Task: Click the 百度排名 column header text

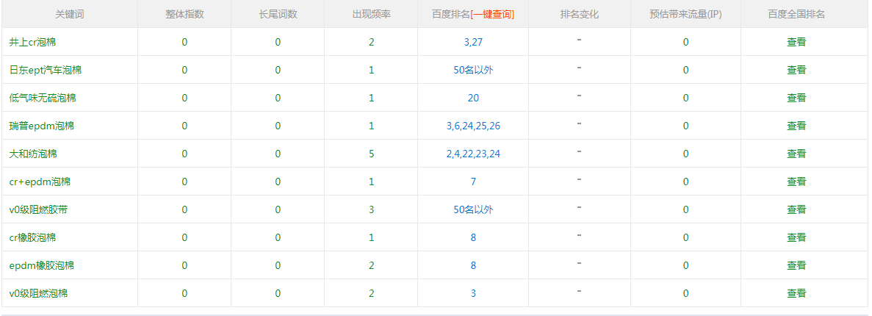Action: click(x=451, y=15)
